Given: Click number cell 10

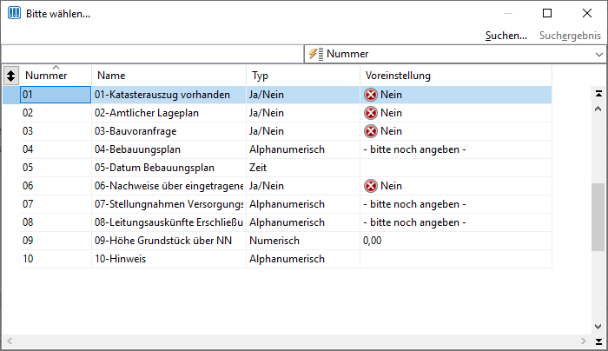Looking at the screenshot, I should [56, 259].
